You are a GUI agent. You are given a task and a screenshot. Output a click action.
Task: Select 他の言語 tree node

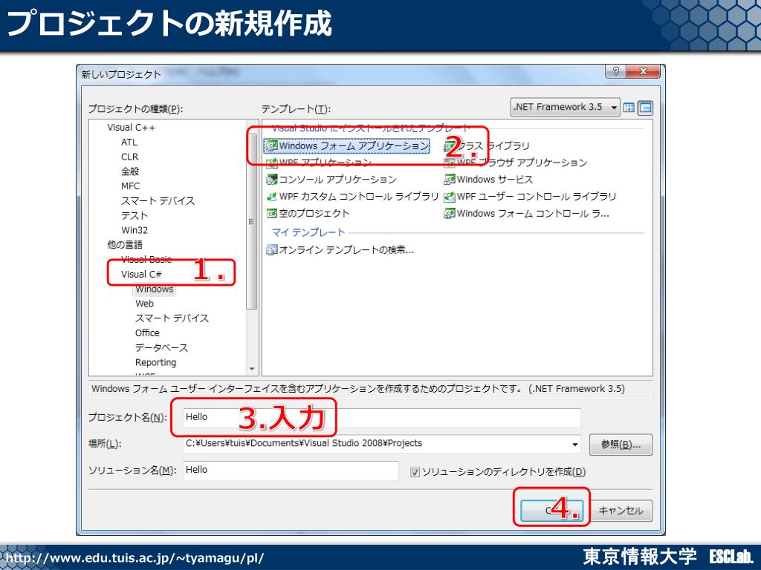click(125, 245)
